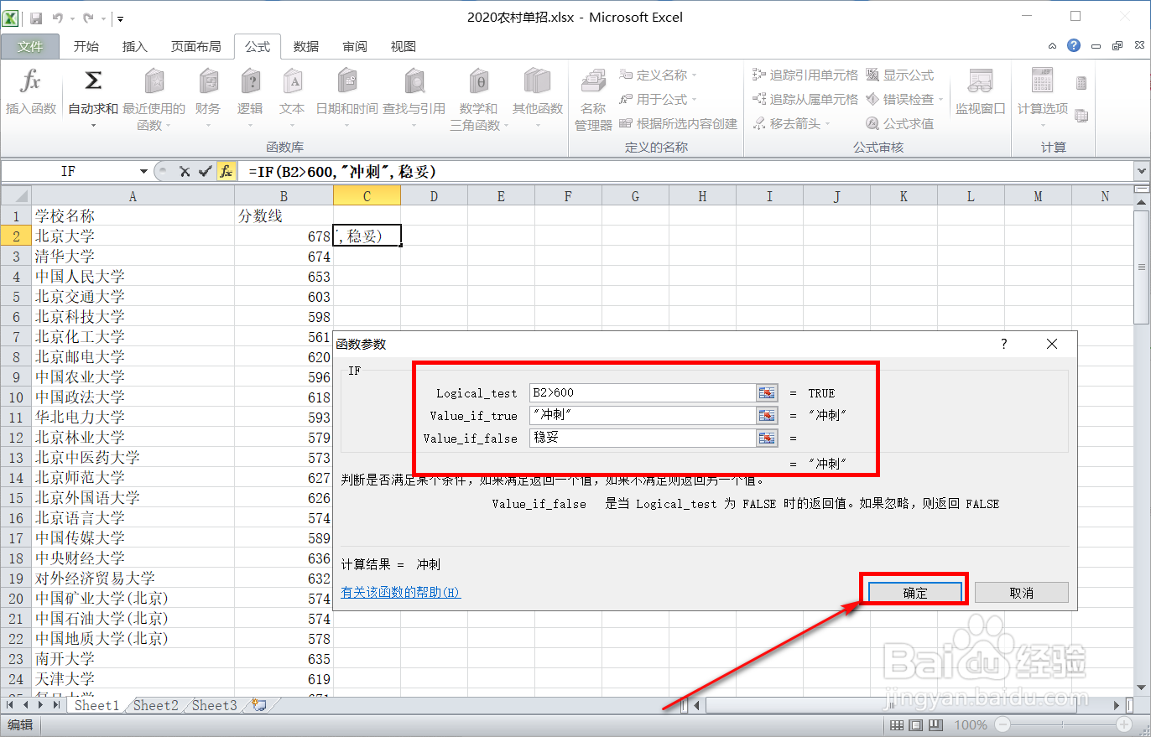Open Error Checking dropdown arrow

pyautogui.click(x=940, y=99)
